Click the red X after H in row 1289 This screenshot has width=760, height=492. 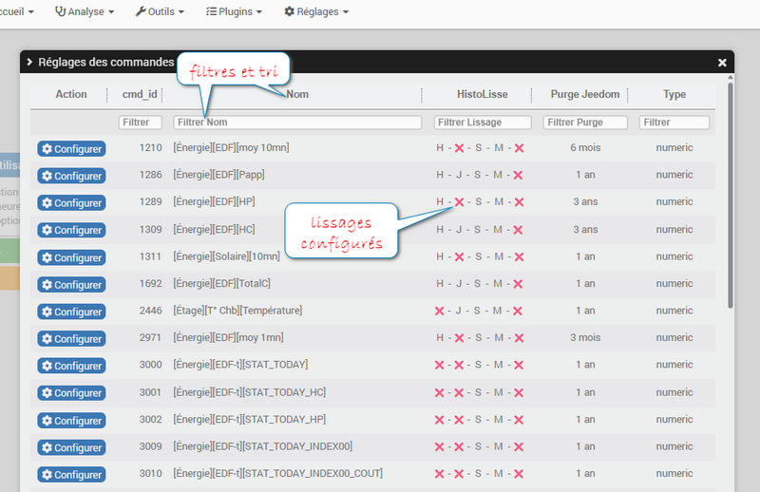[459, 202]
